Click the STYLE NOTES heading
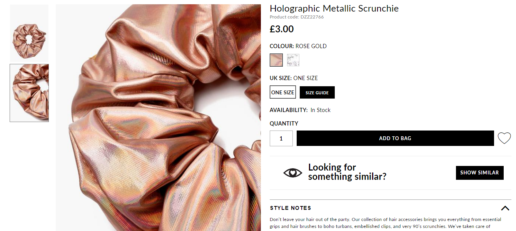 pos(291,208)
